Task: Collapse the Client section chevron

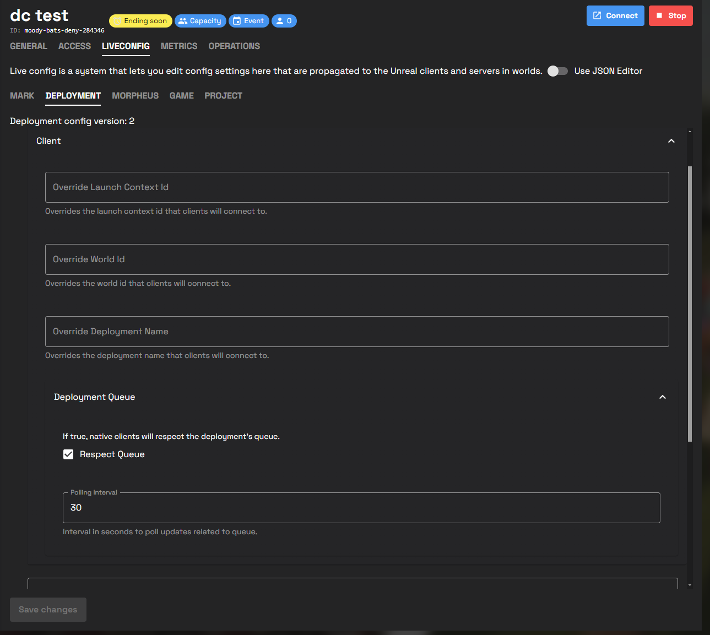Action: tap(671, 141)
